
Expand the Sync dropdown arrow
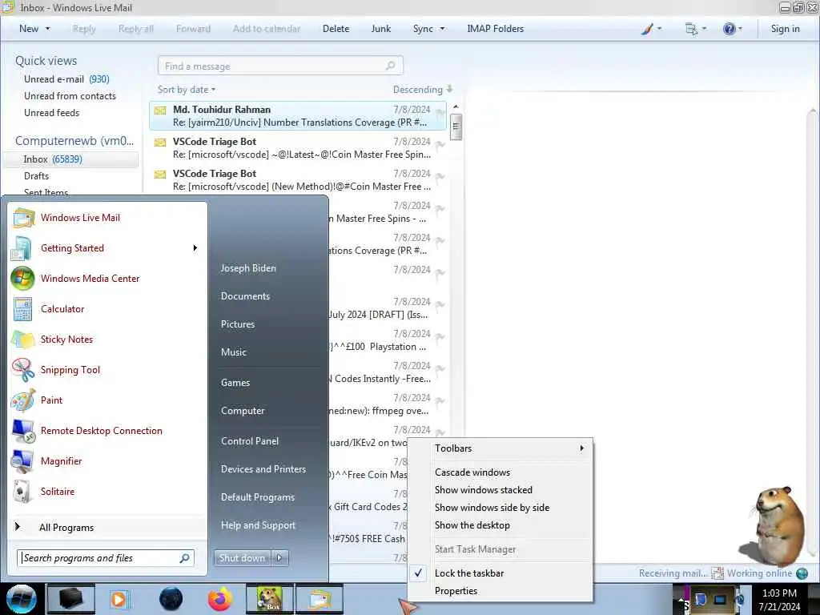(x=442, y=29)
